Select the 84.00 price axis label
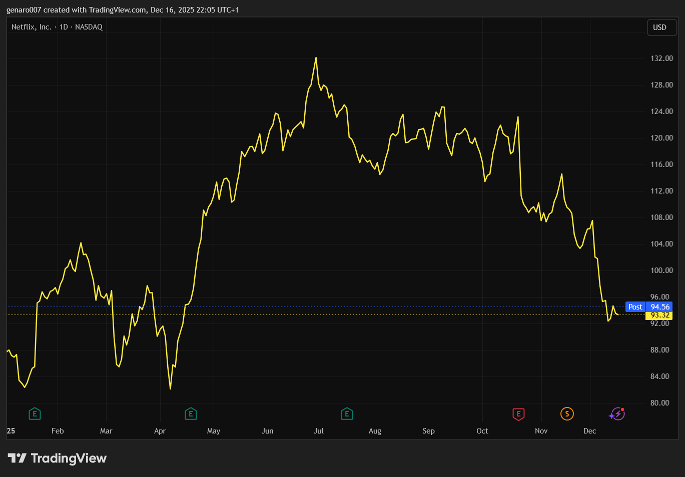Viewport: 685px width, 477px height. pyautogui.click(x=659, y=376)
